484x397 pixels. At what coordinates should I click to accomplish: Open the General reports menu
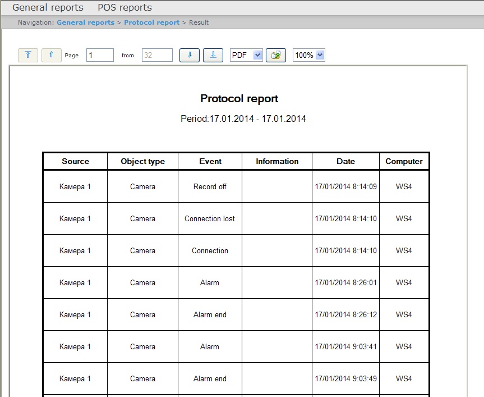[48, 8]
